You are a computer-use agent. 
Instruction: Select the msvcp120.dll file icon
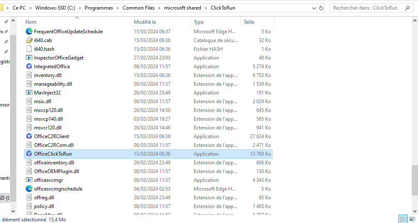click(29, 110)
